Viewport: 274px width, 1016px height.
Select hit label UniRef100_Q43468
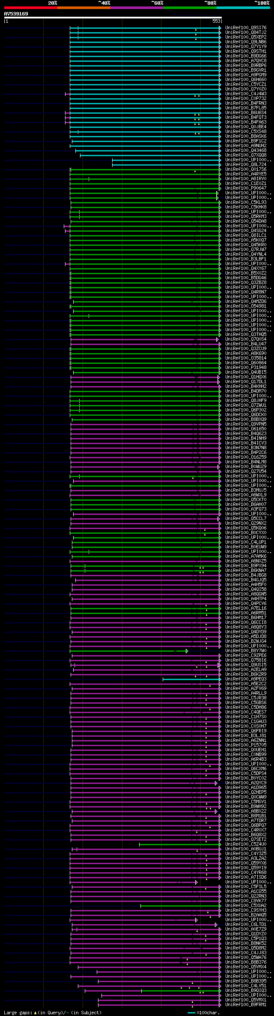246,150
